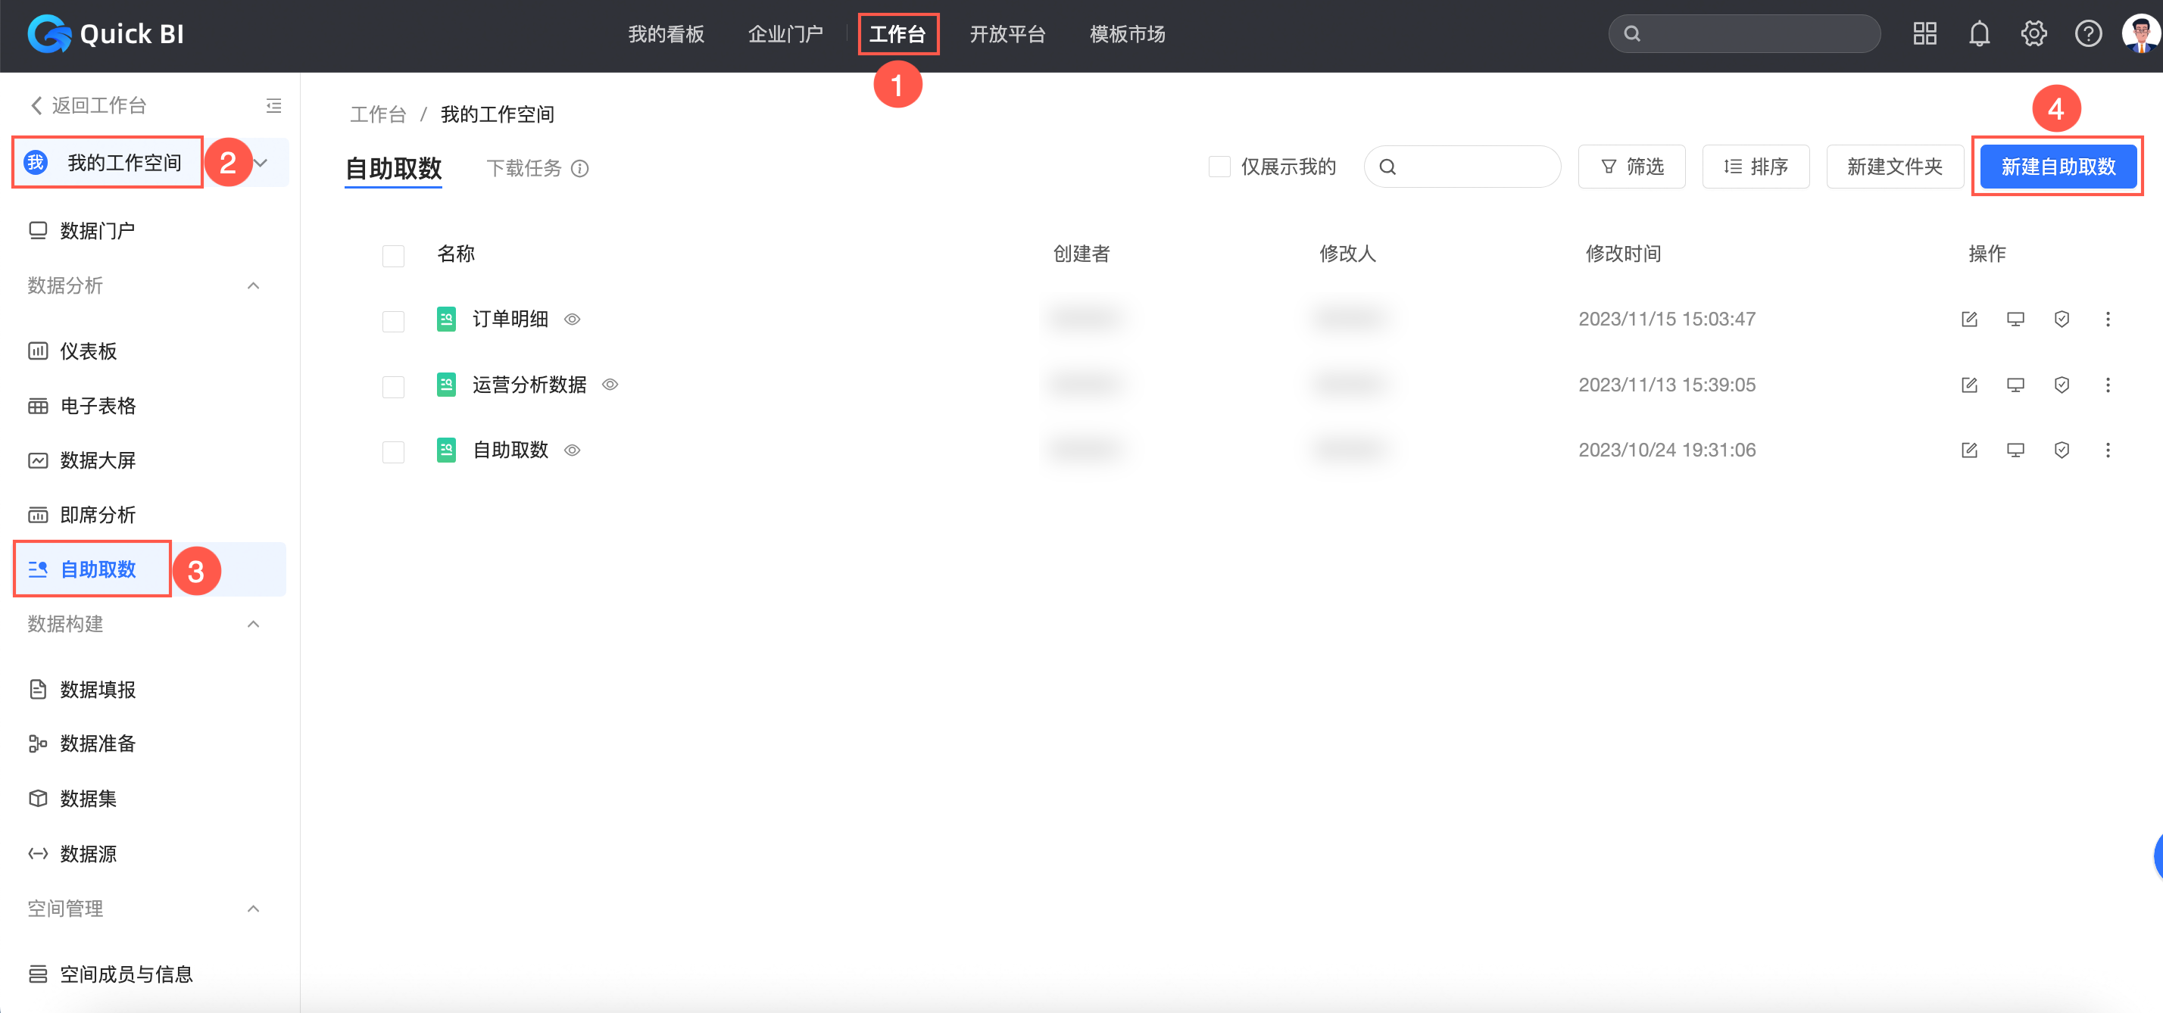The height and width of the screenshot is (1013, 2163).
Task: Select the checkbox for 运营分析数据
Action: tap(393, 386)
